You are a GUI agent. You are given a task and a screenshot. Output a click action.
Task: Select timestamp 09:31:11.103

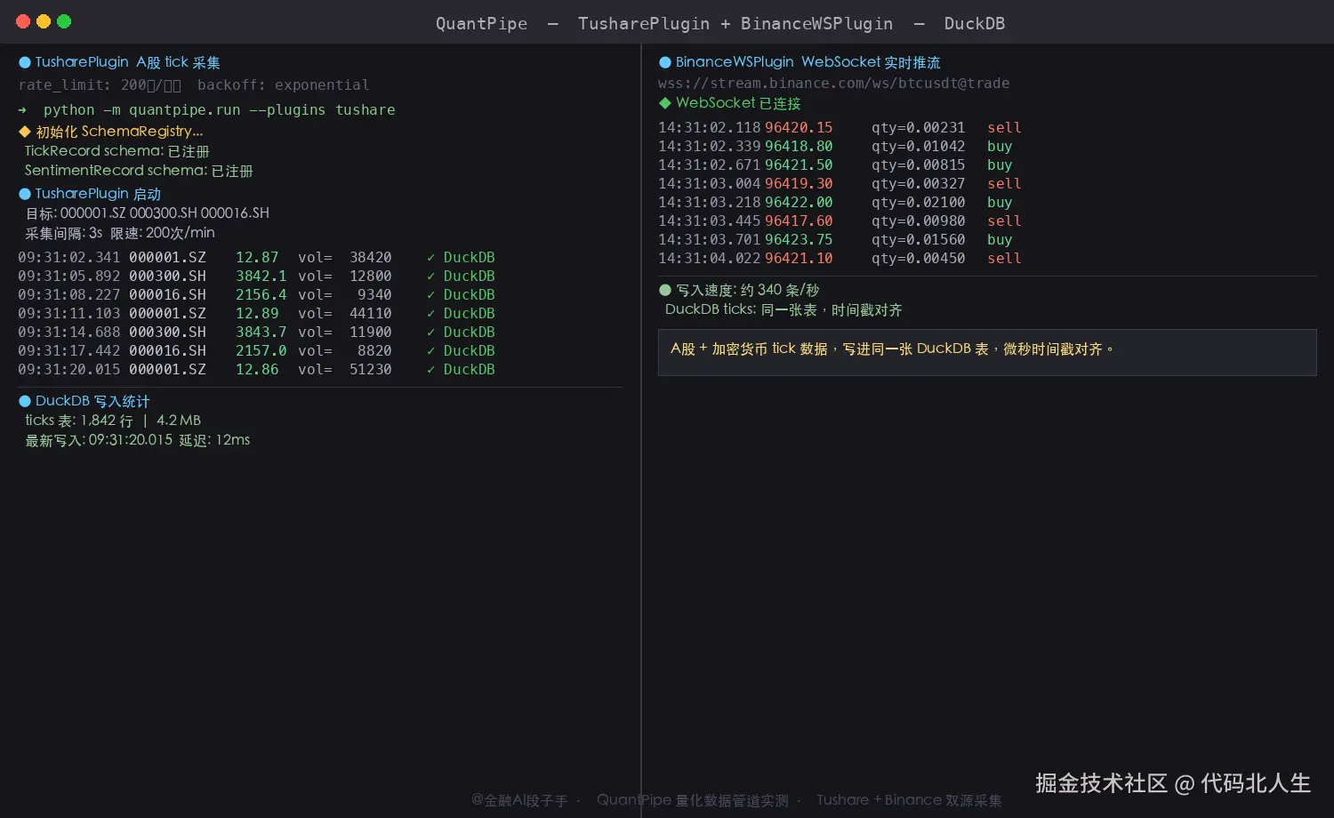coord(68,314)
